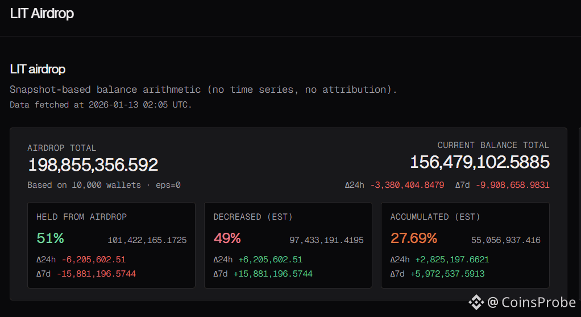The width and height of the screenshot is (581, 317).
Task: Open the Held From Airdrop card header
Action: 81,217
